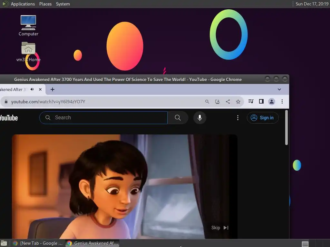Open the System menu
Viewport: 330px width, 247px height.
click(x=63, y=4)
